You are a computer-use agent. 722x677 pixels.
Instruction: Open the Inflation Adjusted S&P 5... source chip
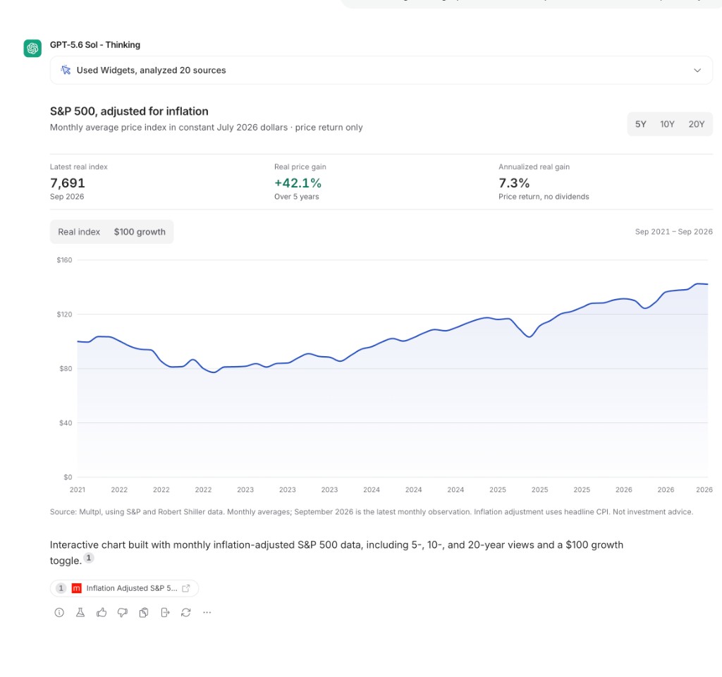point(124,588)
